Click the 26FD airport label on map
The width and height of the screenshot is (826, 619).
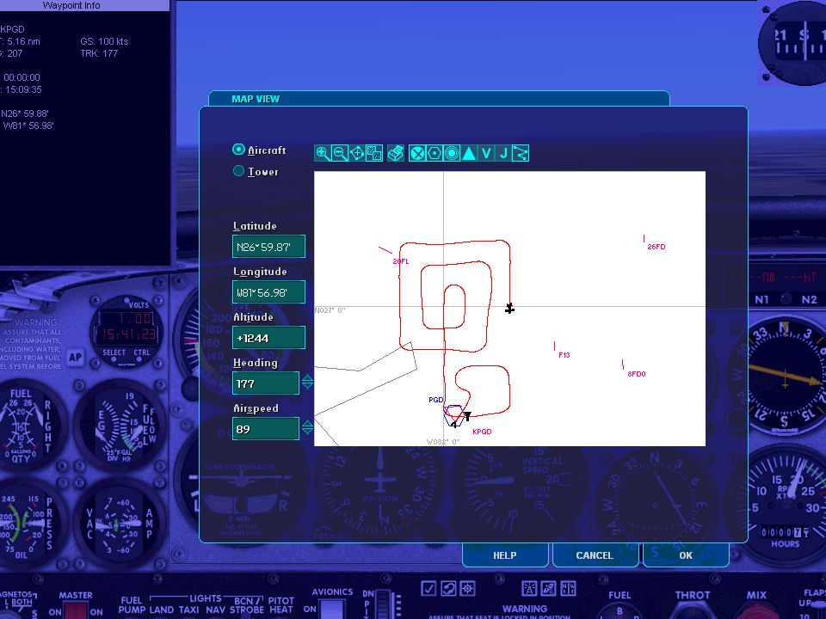coord(656,247)
